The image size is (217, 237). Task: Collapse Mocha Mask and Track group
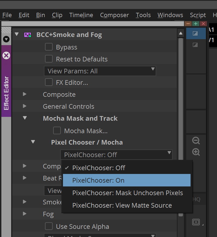click(x=25, y=118)
